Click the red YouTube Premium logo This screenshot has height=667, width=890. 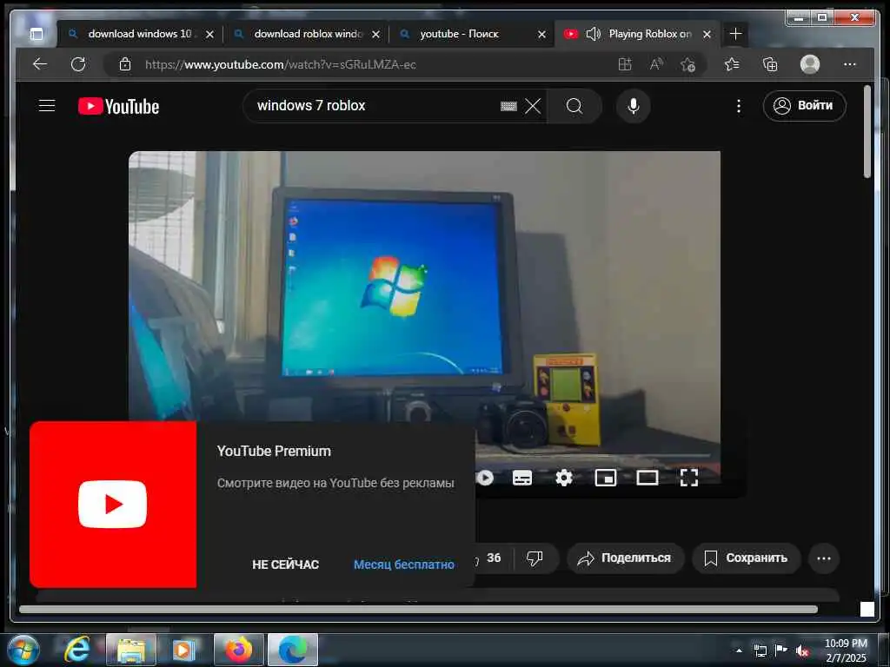click(x=113, y=505)
